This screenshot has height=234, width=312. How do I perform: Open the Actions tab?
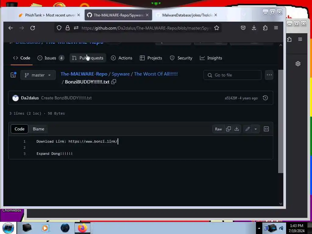coord(122,58)
